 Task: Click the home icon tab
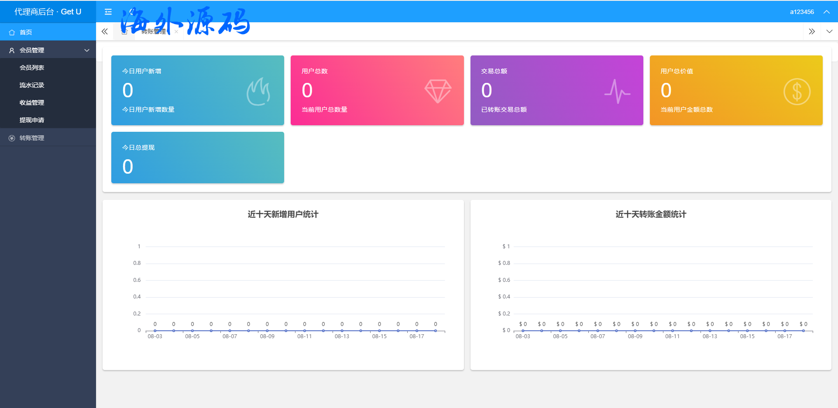[x=124, y=31]
